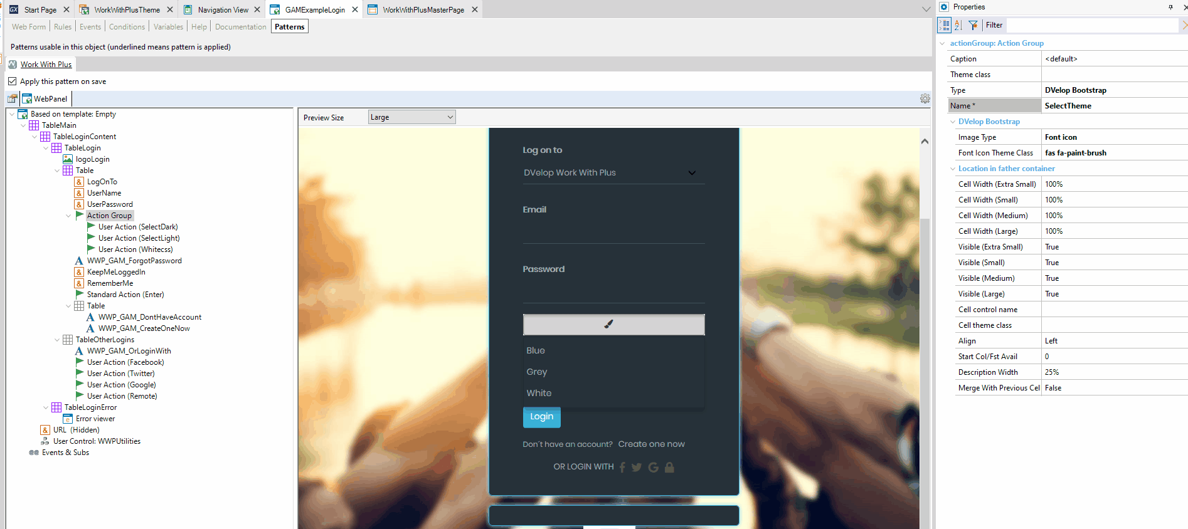Click the Image Type value Font icon
Image resolution: width=1188 pixels, height=529 pixels.
(1061, 137)
